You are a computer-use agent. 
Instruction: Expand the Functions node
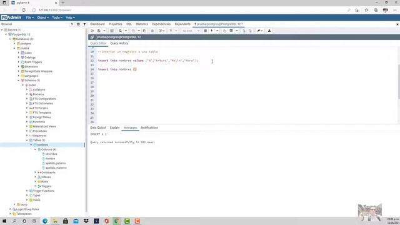tap(27, 122)
